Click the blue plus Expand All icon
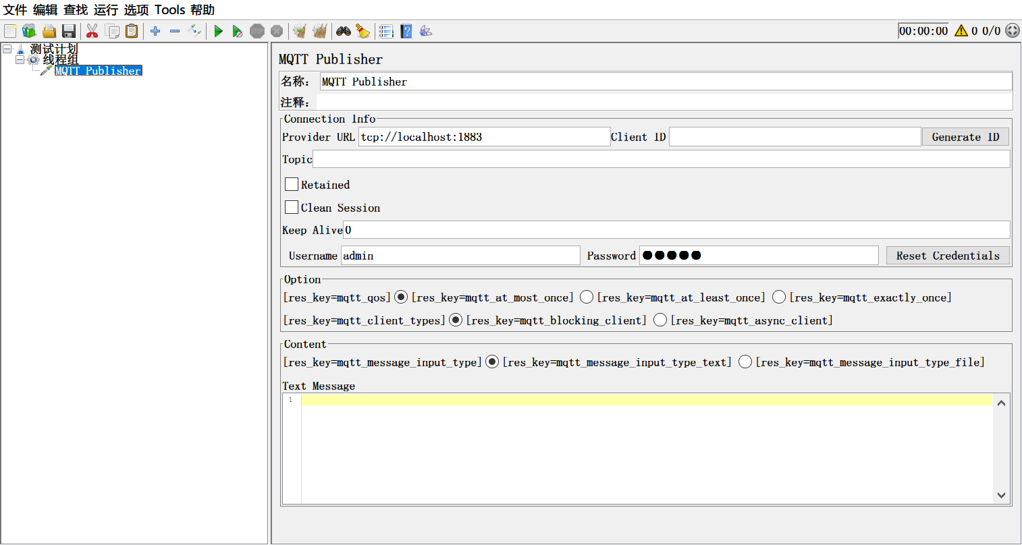This screenshot has width=1022, height=545. point(155,31)
